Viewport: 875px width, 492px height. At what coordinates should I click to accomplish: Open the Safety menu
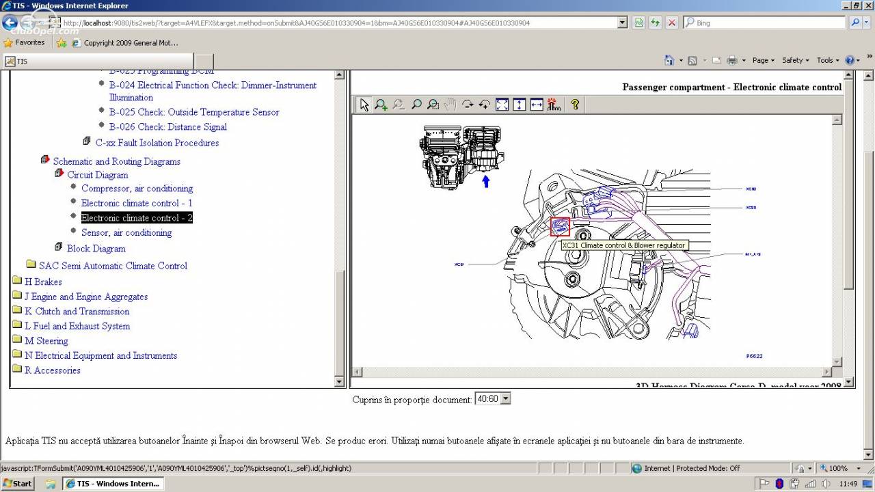[796, 60]
